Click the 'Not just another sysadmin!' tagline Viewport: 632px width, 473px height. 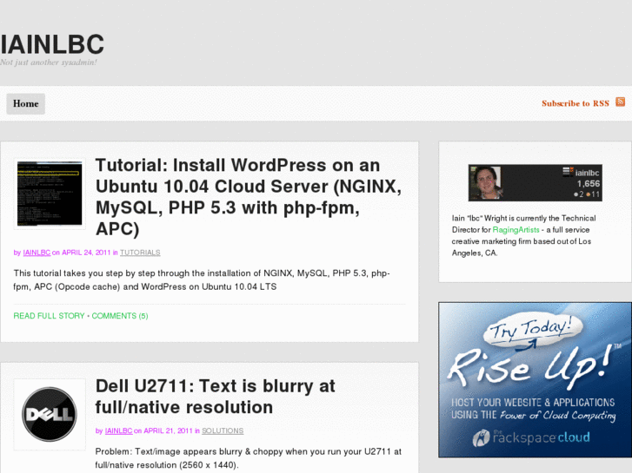(x=49, y=62)
